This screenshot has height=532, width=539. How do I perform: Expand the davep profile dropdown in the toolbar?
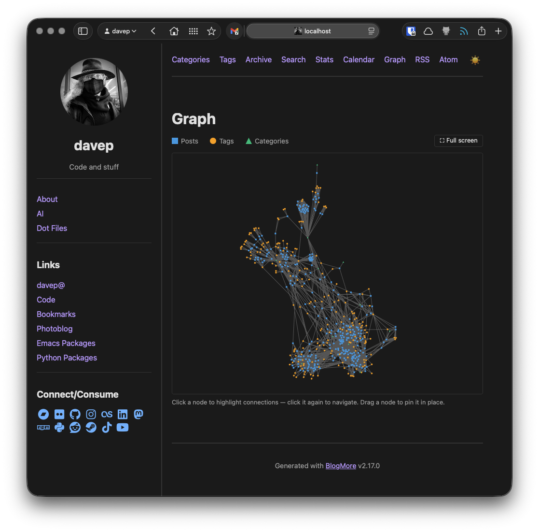click(120, 30)
